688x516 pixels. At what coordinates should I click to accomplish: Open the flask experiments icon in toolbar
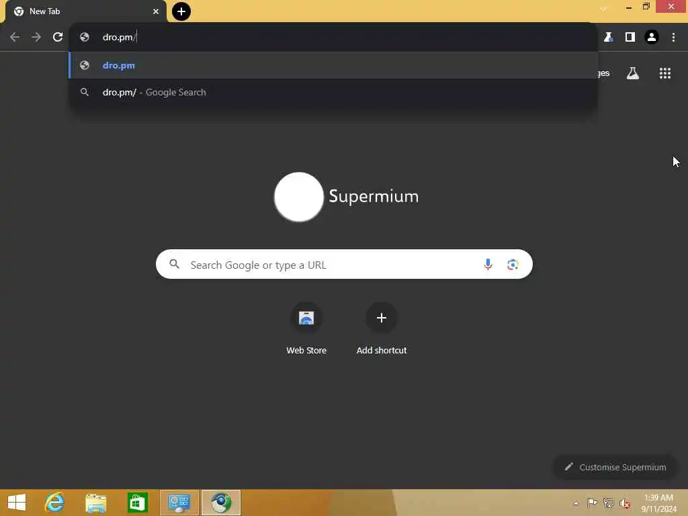point(608,38)
